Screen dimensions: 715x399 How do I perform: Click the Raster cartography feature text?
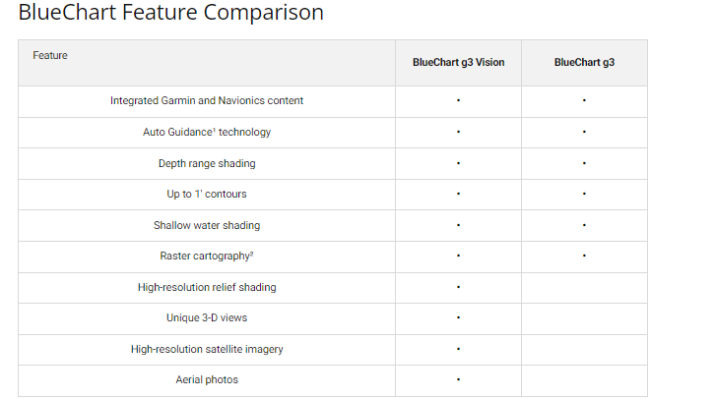[x=207, y=256]
